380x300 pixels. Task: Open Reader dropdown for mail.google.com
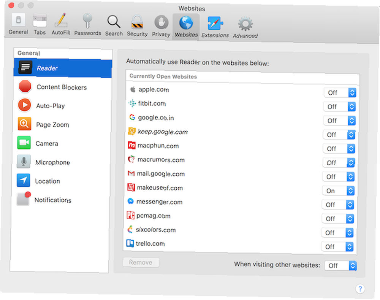338,176
